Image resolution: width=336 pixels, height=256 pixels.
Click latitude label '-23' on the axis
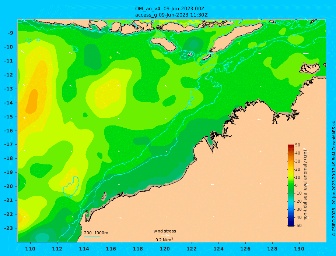(10, 228)
